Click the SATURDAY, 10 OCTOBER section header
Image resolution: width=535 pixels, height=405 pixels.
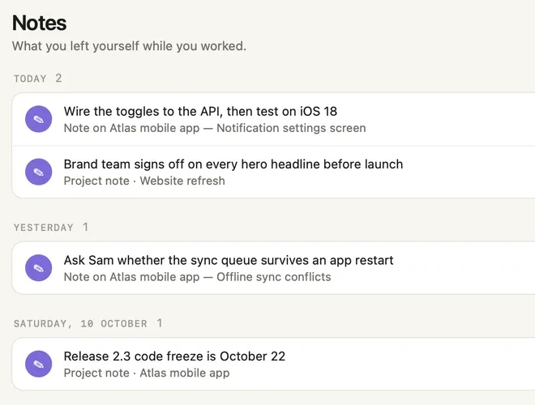(80, 323)
